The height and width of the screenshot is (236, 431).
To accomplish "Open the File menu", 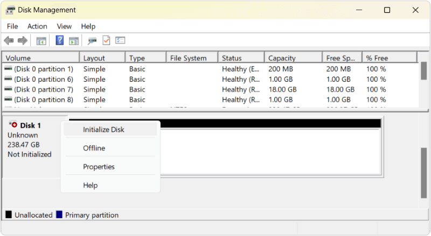I will pos(12,26).
